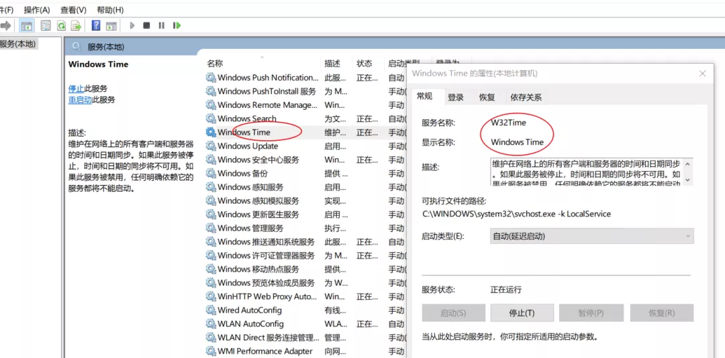Click the 暂停(P) button
Viewport: 725px width, 358px height.
click(591, 312)
